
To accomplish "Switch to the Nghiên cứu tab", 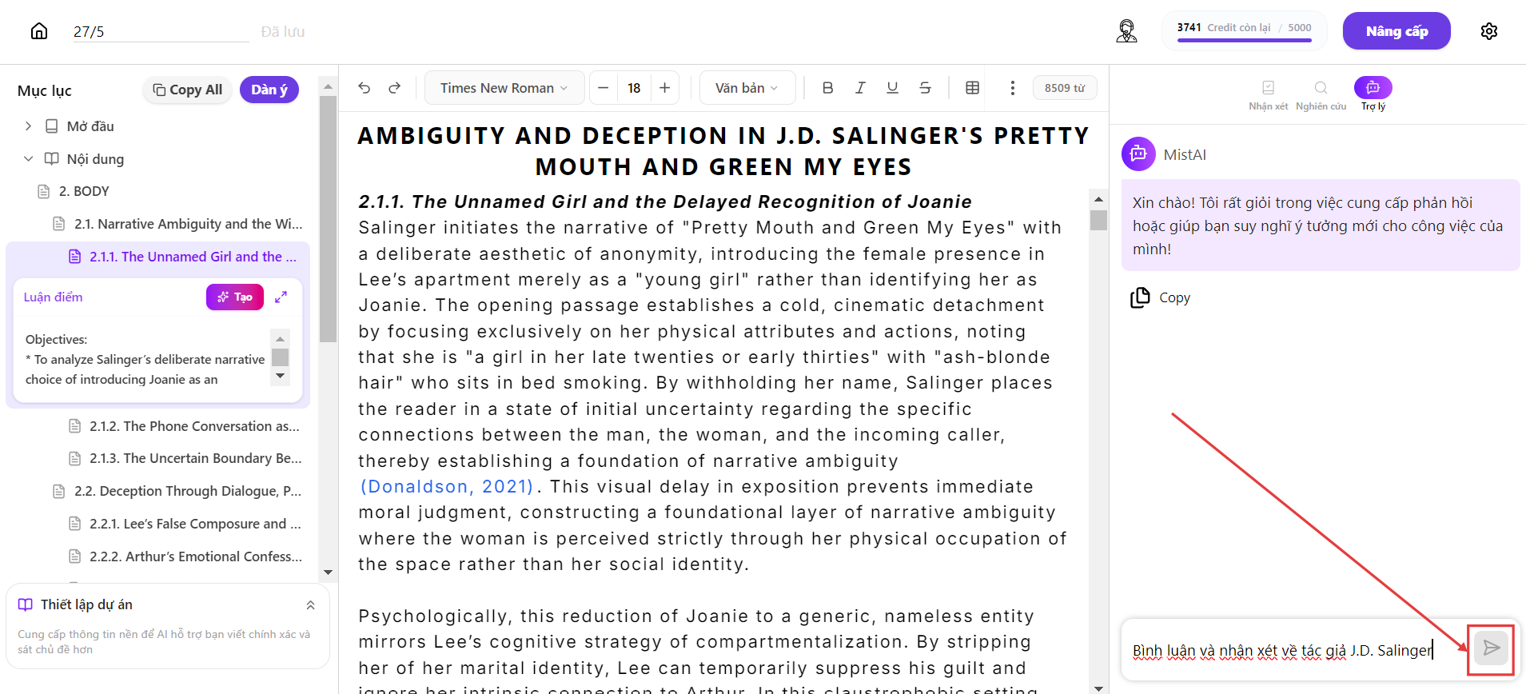I will [1321, 95].
